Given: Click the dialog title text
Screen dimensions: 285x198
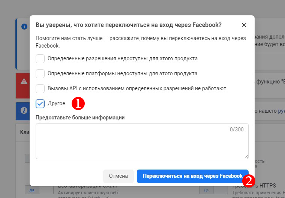Looking at the screenshot, I should click(129, 25).
